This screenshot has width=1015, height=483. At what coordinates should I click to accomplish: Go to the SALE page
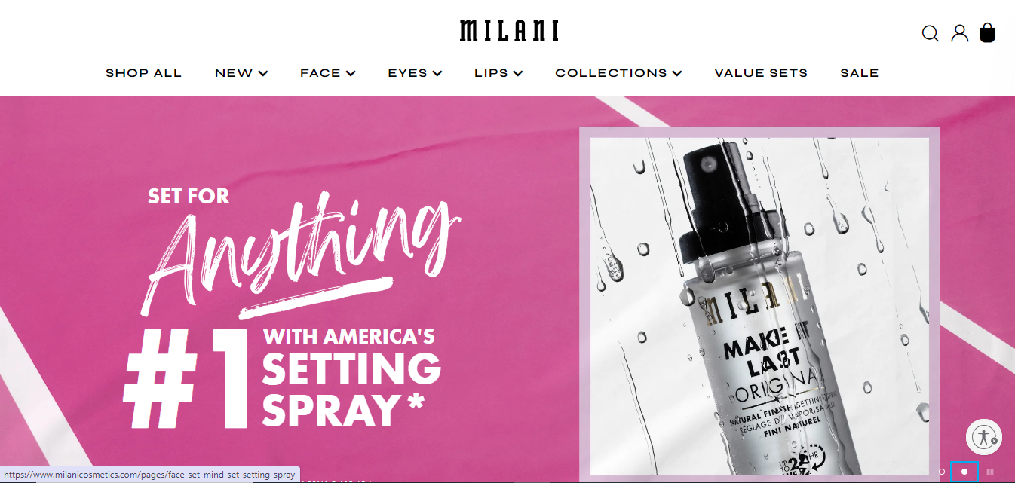tap(860, 73)
